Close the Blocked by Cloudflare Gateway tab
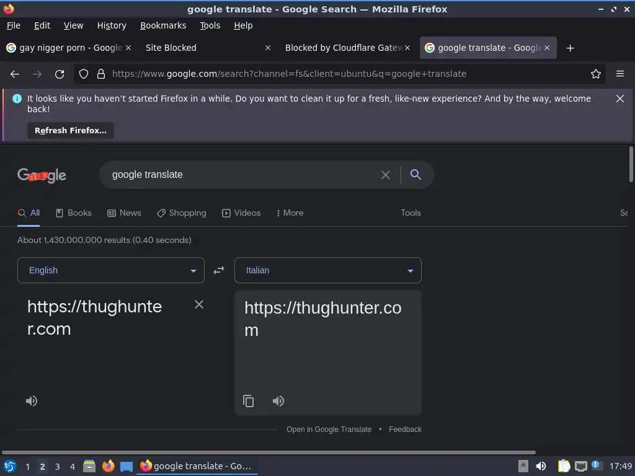635x476 pixels. [407, 48]
